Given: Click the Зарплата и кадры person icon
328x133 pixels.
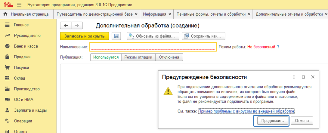Looking at the screenshot, I should [8, 110].
